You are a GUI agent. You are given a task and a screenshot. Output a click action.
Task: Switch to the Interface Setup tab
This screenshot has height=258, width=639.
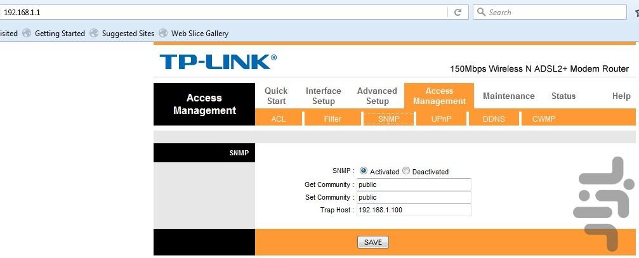(x=323, y=96)
